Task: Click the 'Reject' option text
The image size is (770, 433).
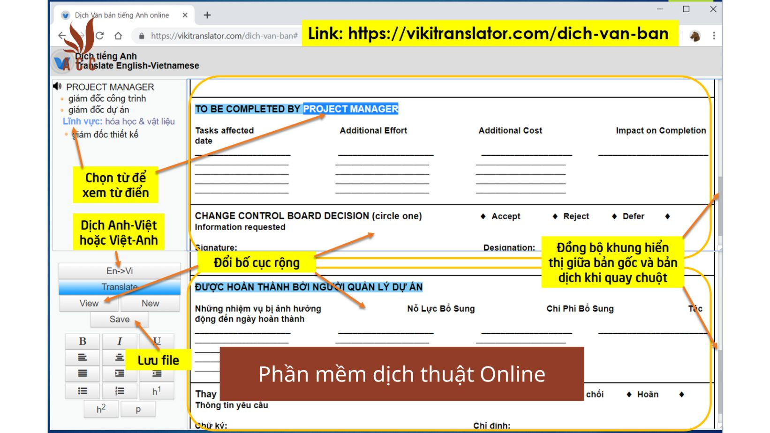Action: 576,216
